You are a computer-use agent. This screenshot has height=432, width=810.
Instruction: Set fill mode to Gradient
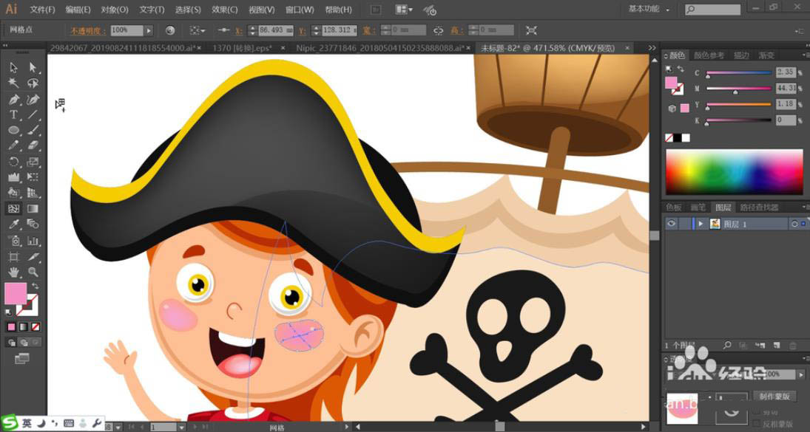(23, 327)
